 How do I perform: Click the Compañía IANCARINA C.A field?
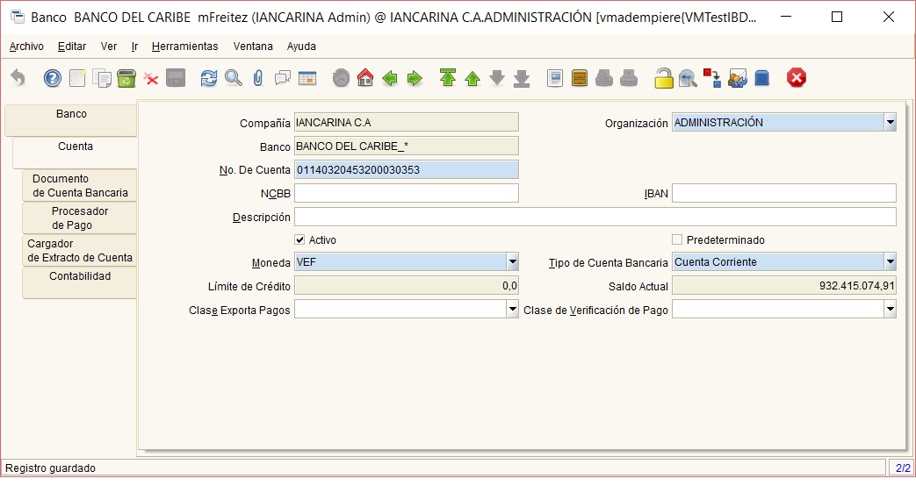tap(406, 123)
